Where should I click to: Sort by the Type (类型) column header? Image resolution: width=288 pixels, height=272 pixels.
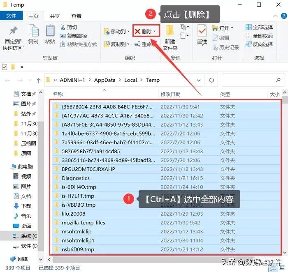click(225, 94)
